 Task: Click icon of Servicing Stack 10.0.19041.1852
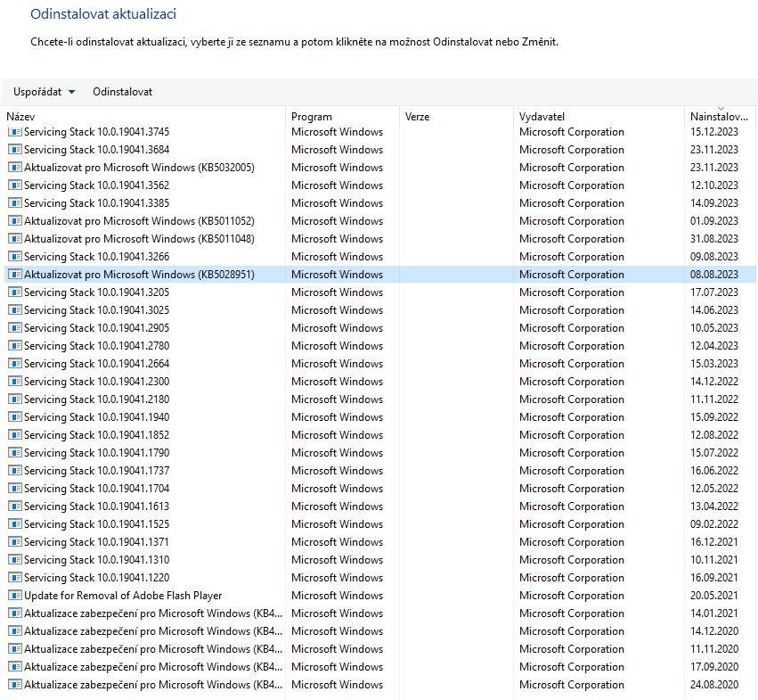15,435
